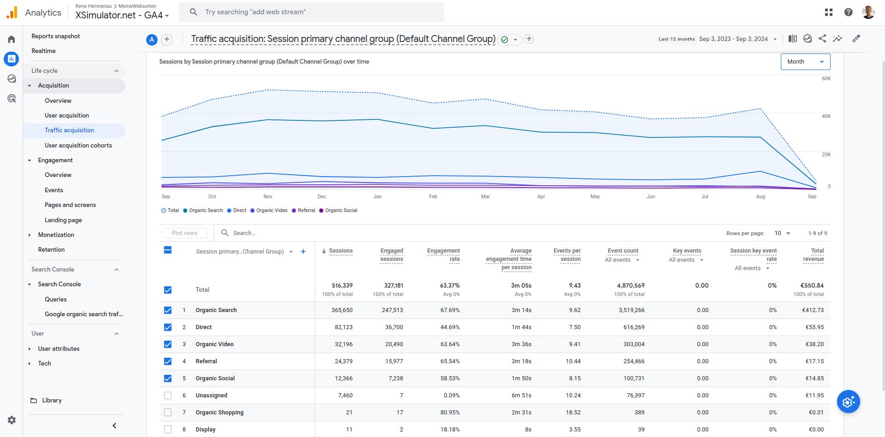Click the Customize report pencil icon
Image resolution: width=885 pixels, height=437 pixels.
coord(856,39)
